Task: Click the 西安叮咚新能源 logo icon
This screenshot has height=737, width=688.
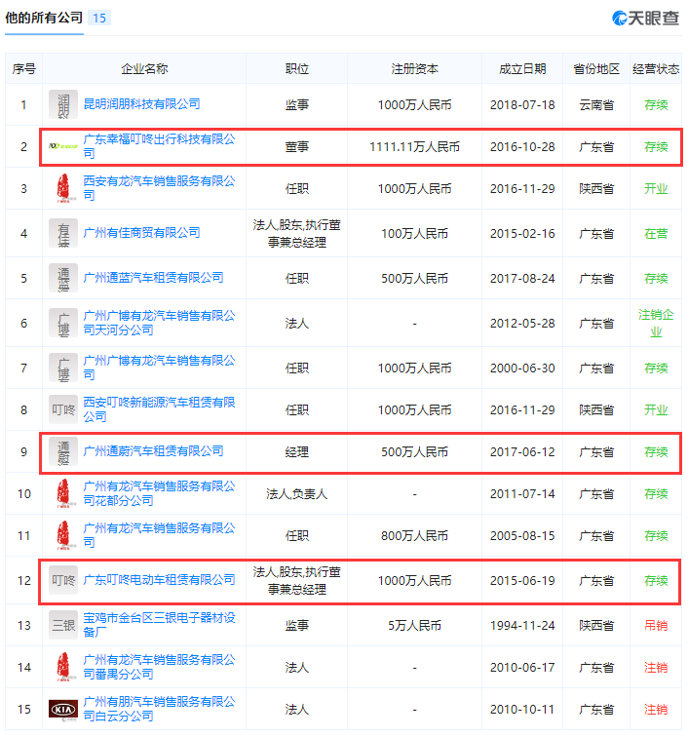Action: pos(63,409)
